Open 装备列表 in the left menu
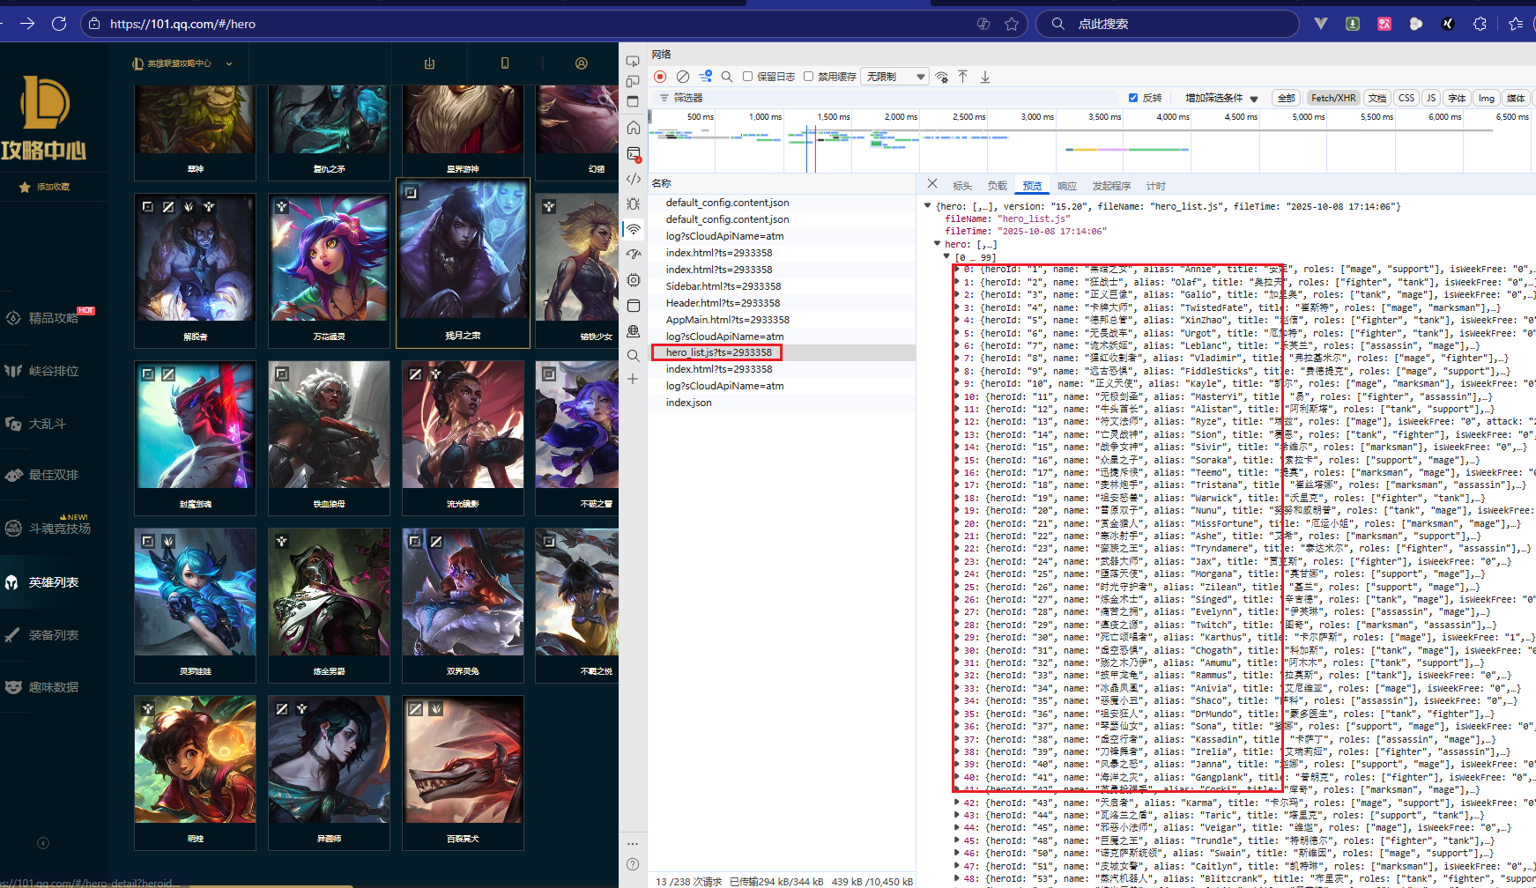Image resolution: width=1536 pixels, height=888 pixels. 54,634
